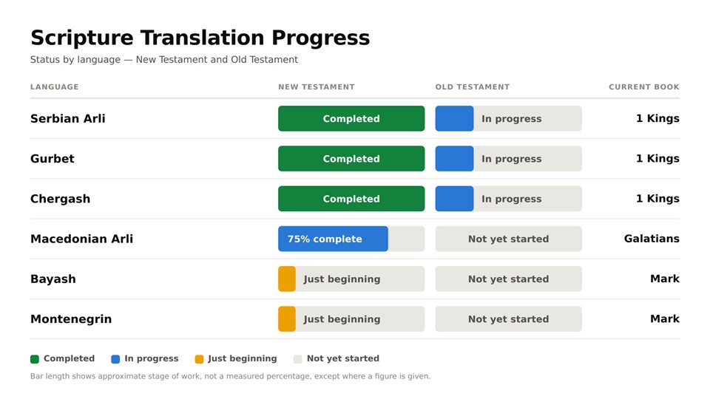The height and width of the screenshot is (399, 710).
Task: Click the Old Testament column header
Action: 473,87
